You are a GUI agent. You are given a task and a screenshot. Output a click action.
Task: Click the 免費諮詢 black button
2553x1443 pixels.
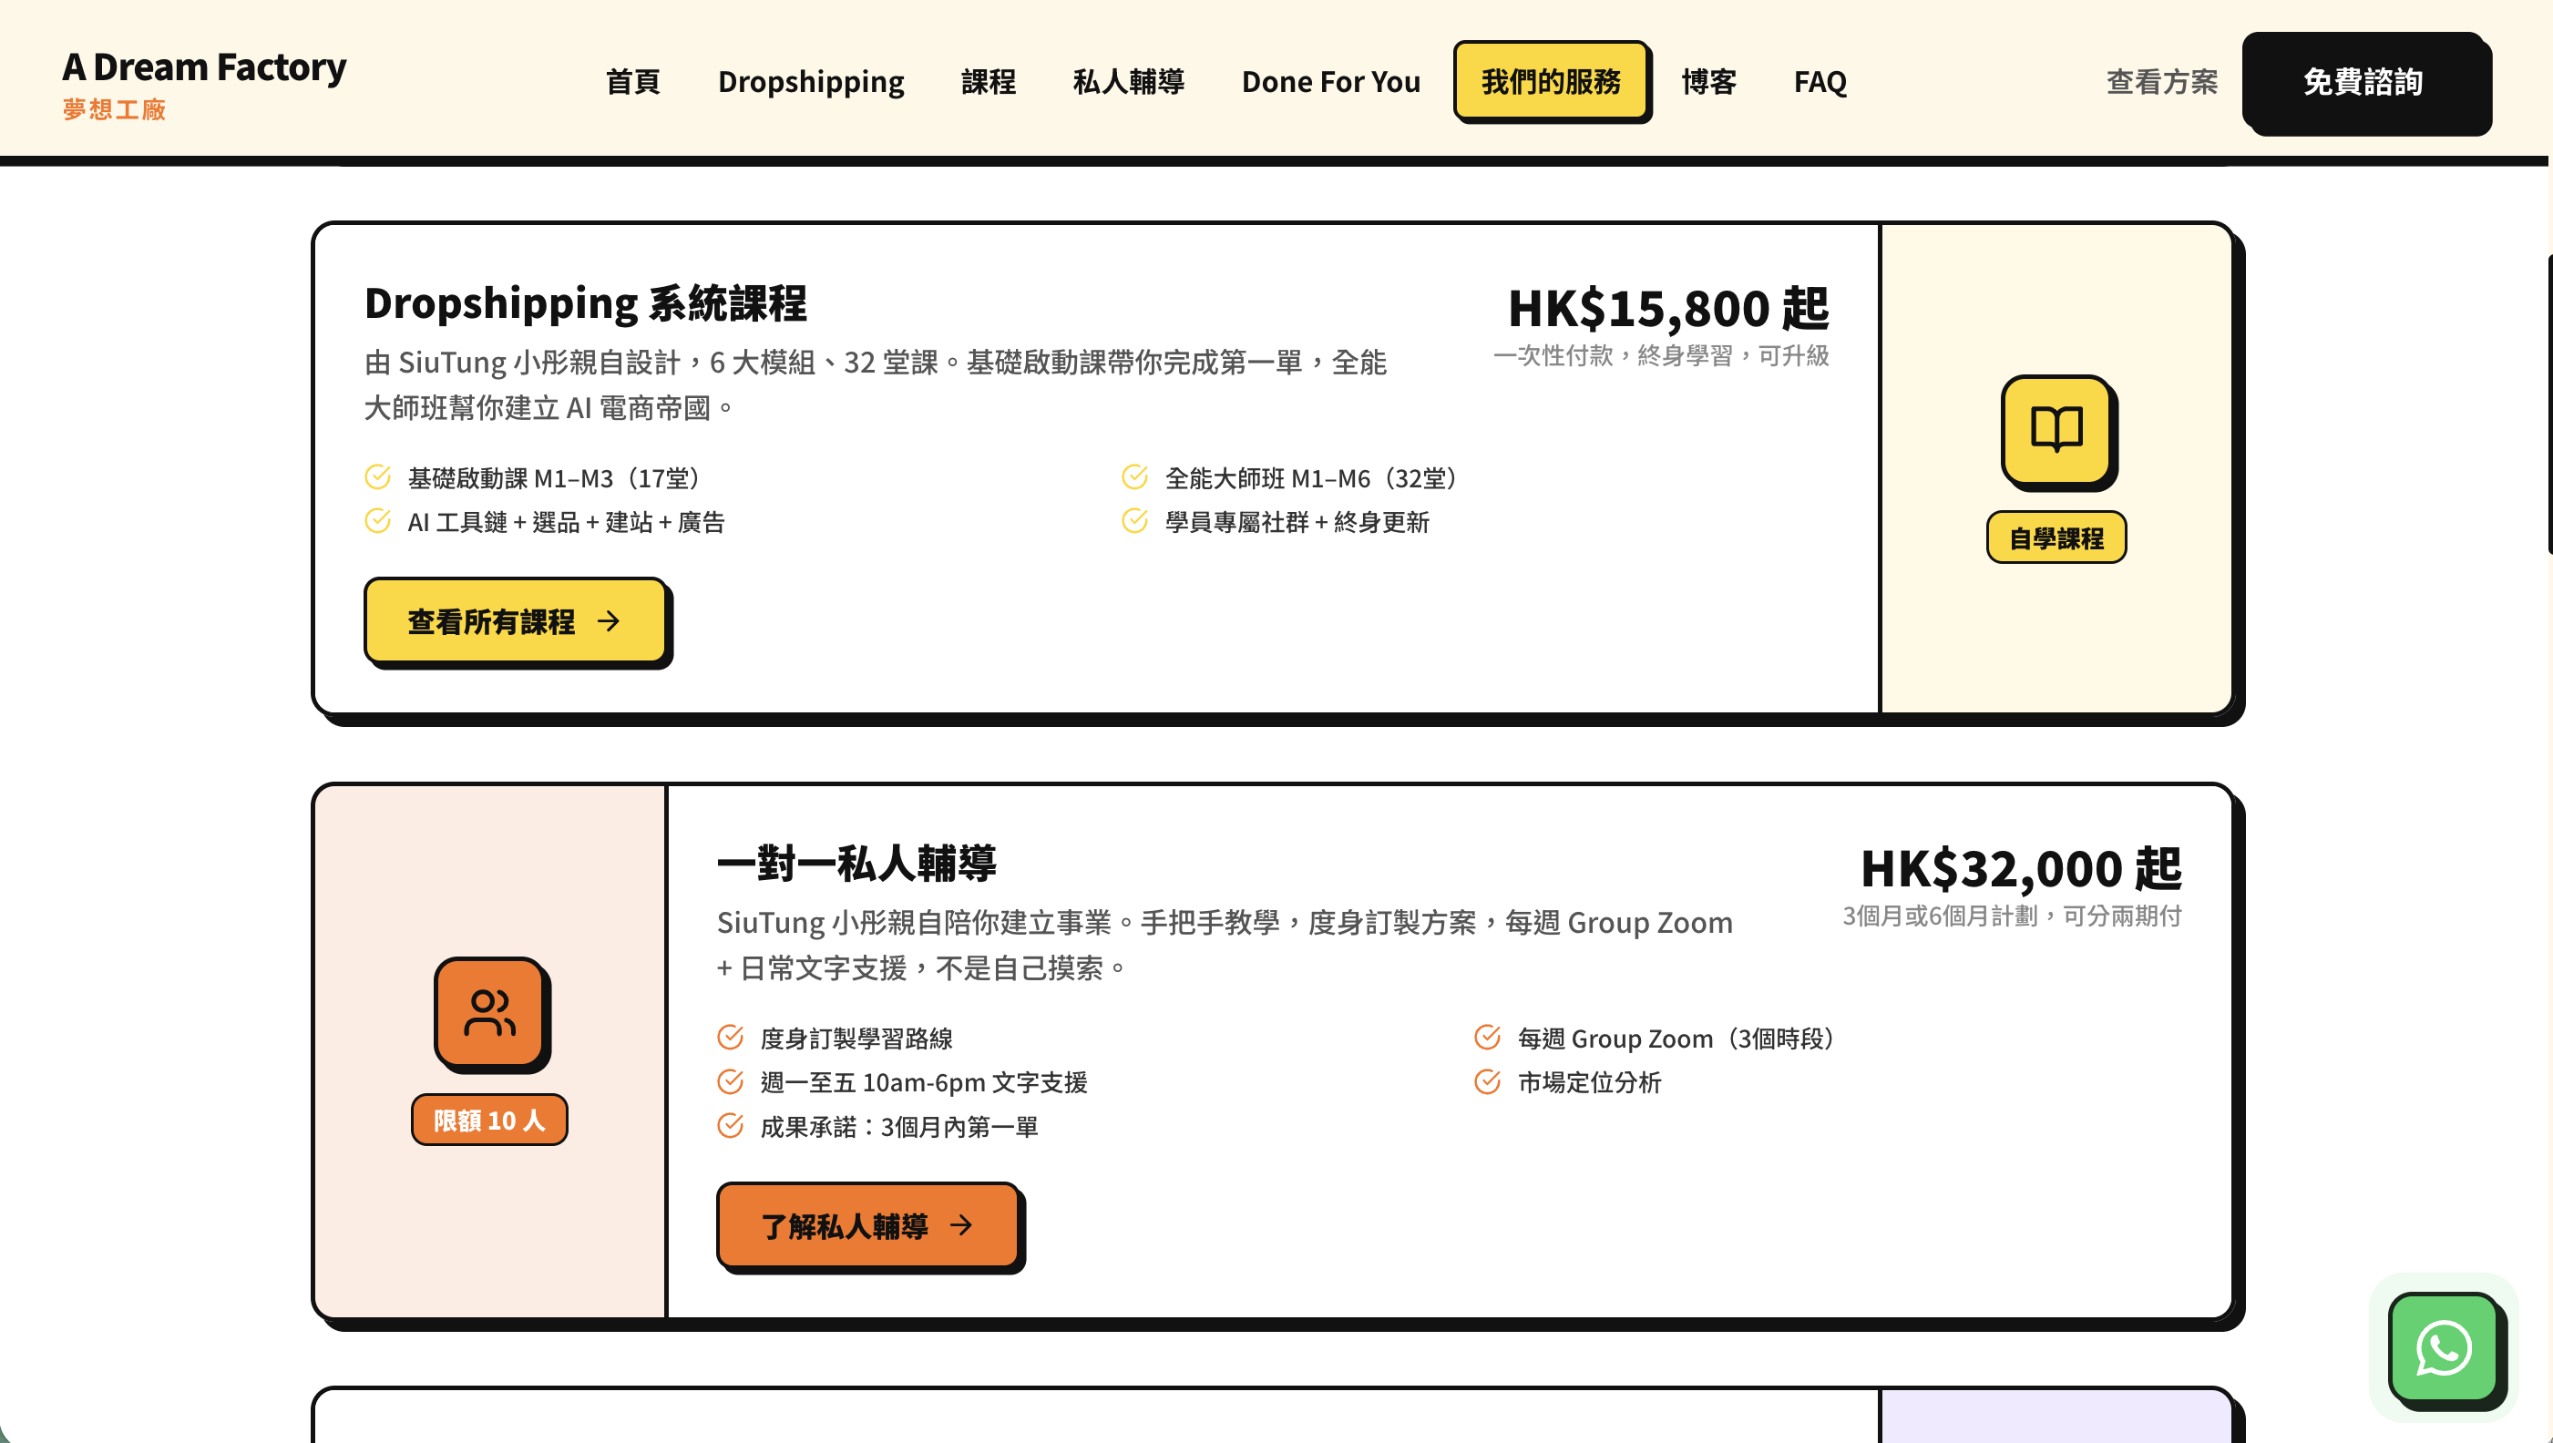point(2363,81)
